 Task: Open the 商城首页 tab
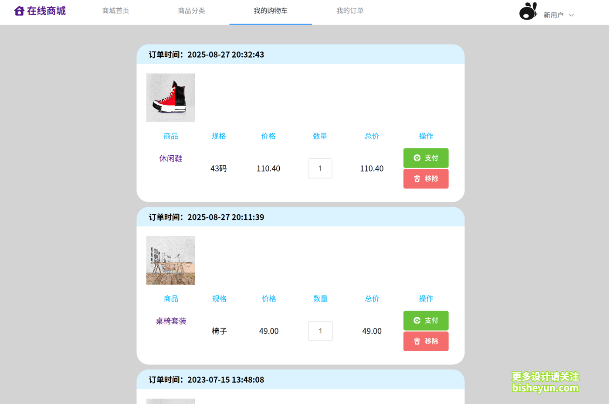(x=115, y=11)
